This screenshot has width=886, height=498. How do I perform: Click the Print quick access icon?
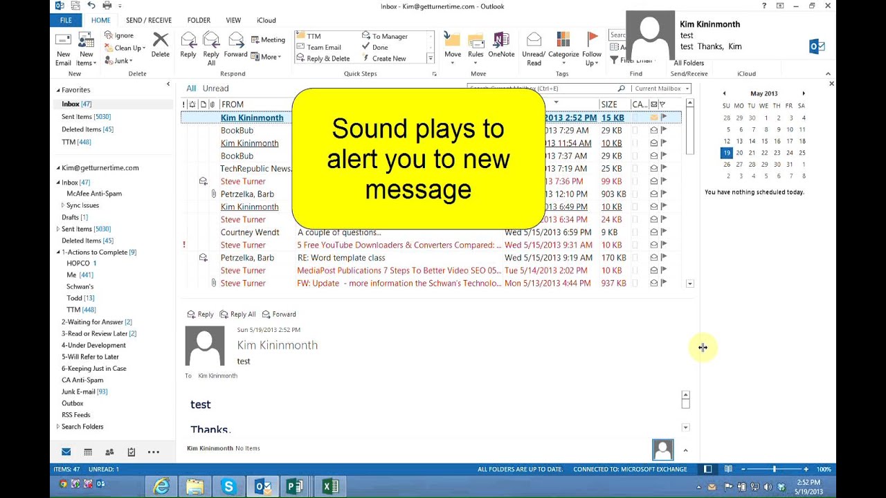(107, 6)
